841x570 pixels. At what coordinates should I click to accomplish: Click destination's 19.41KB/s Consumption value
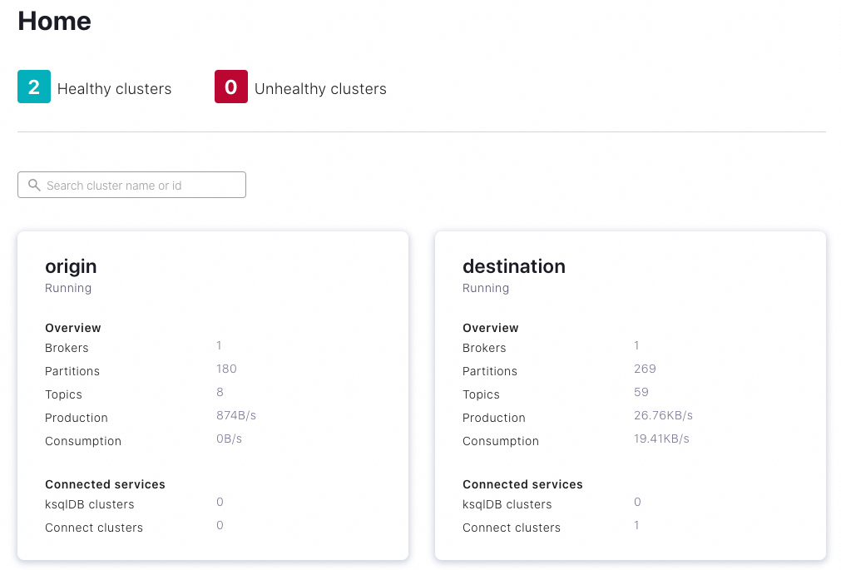point(661,439)
